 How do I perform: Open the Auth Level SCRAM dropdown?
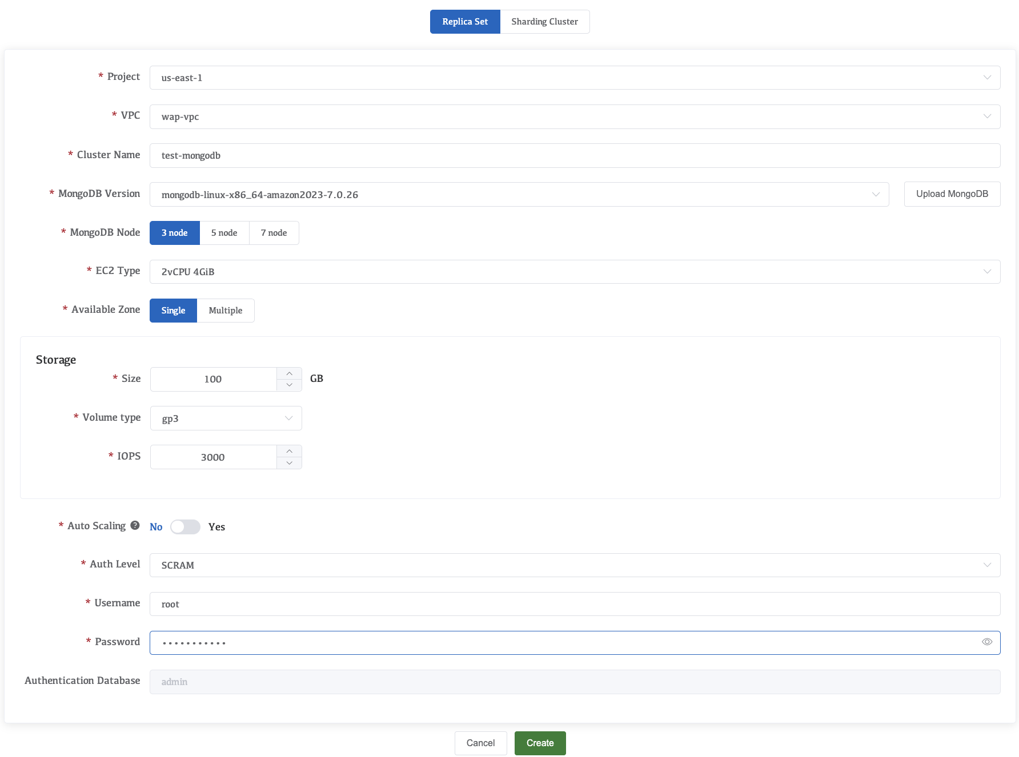tap(575, 565)
